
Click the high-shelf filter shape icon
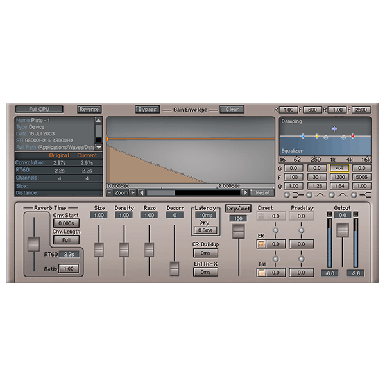pyautogui.click(x=365, y=195)
